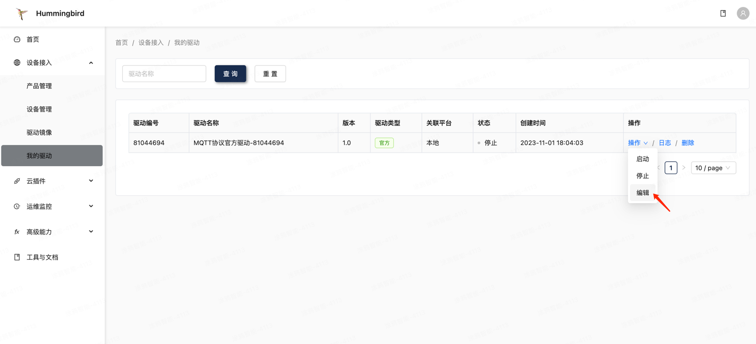
Task: Click the 云插件 plugin icon
Action: pos(16,180)
